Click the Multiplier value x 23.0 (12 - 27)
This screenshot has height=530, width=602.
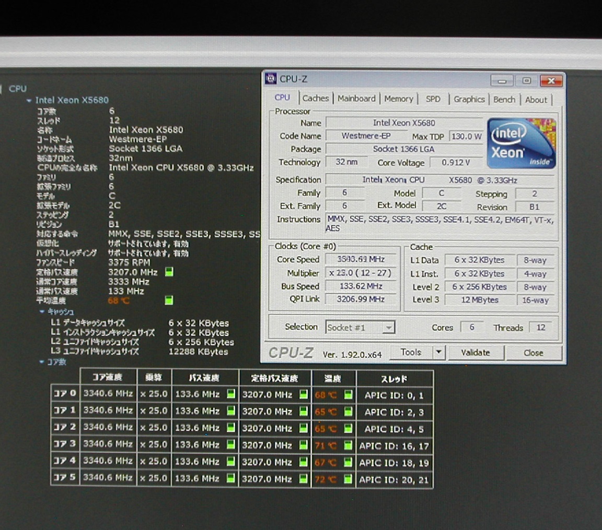(361, 273)
